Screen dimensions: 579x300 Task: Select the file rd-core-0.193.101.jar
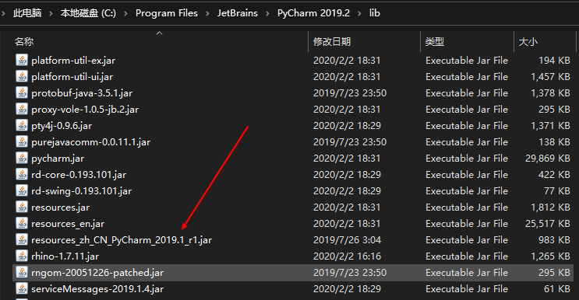[x=79, y=174]
